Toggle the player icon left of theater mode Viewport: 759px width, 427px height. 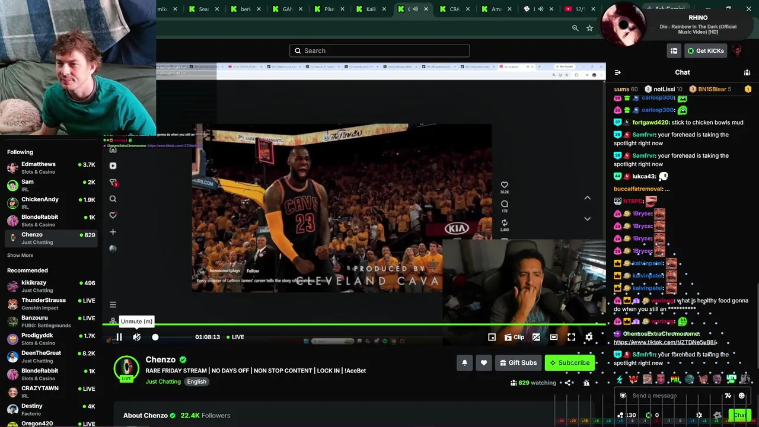click(x=536, y=337)
